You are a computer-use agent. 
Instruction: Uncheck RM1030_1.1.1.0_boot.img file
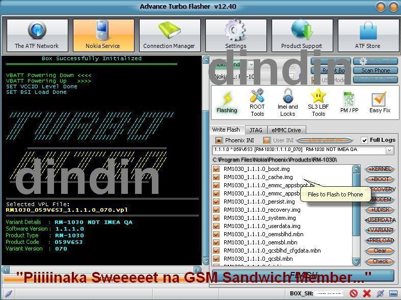217,169
